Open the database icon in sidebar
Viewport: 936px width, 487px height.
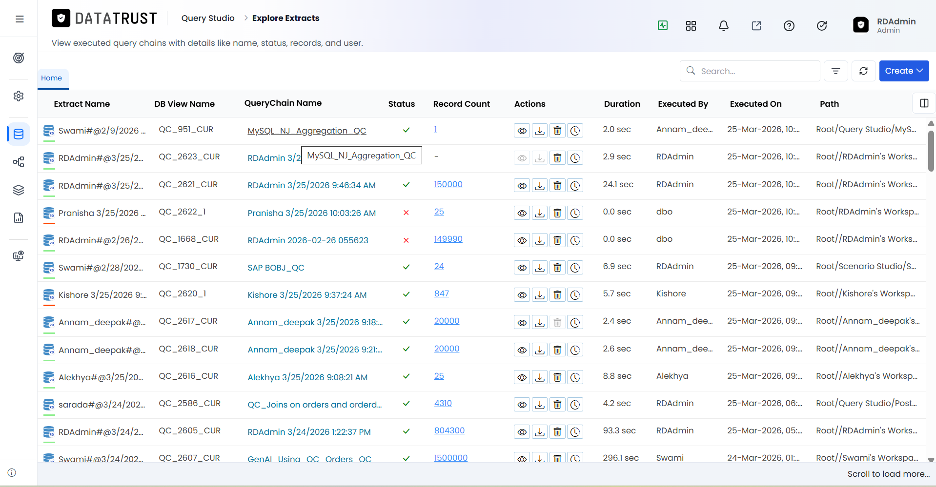pos(19,134)
